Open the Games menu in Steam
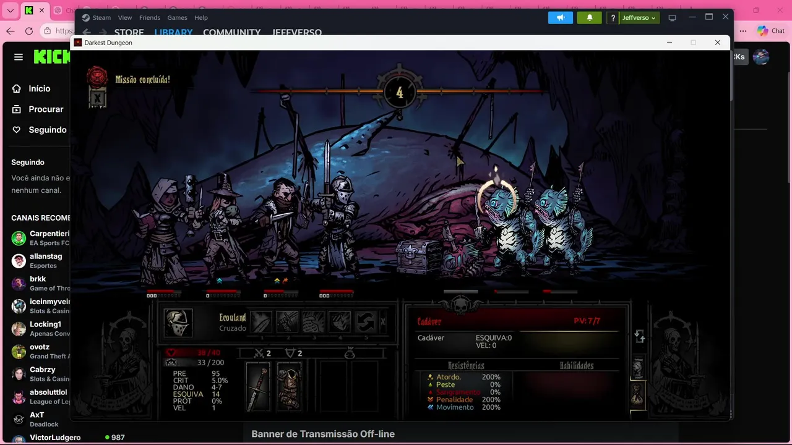 pyautogui.click(x=177, y=17)
